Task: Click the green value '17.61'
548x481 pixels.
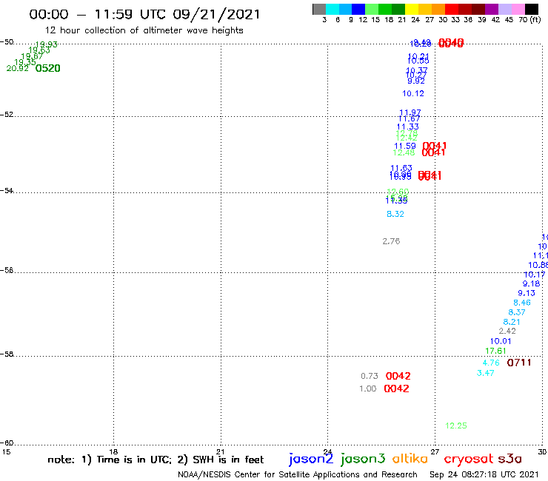Action: [x=495, y=351]
